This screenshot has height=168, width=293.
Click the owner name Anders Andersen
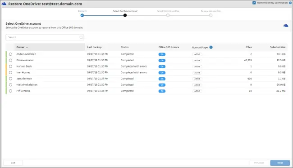coord(26,54)
